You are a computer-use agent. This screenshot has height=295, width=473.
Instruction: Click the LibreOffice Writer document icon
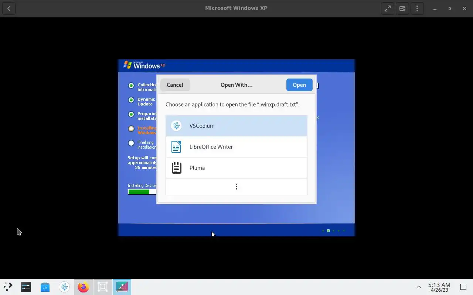point(176,147)
